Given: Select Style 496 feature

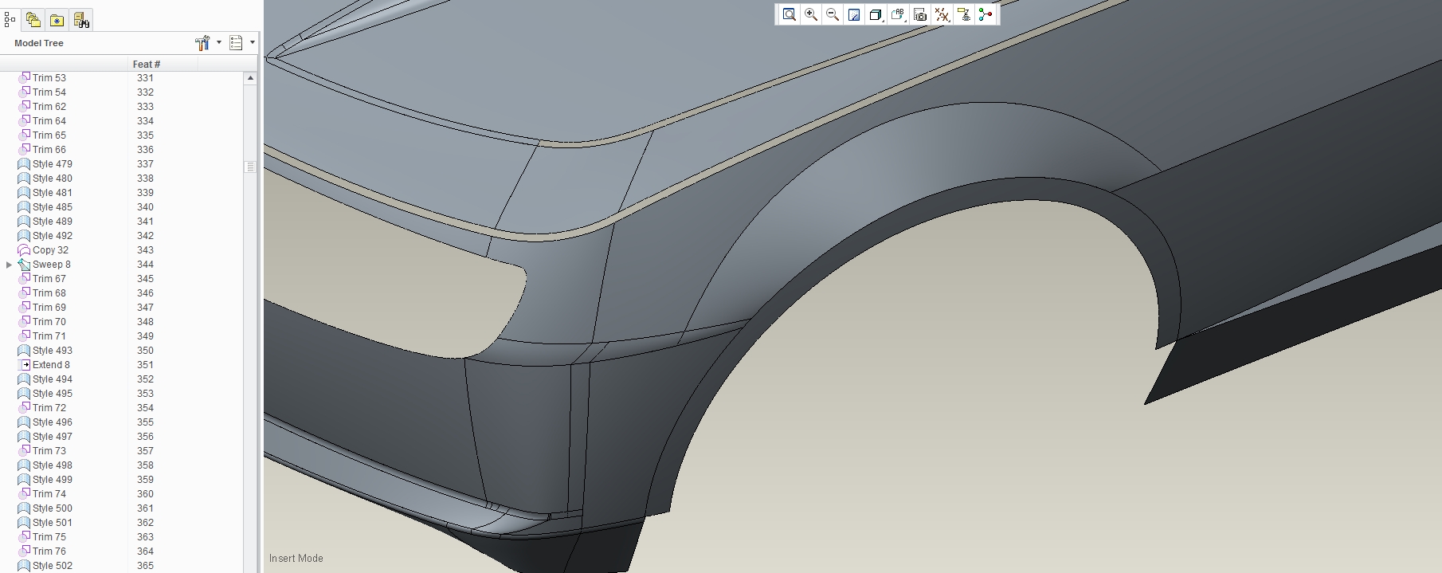Looking at the screenshot, I should 53,422.
